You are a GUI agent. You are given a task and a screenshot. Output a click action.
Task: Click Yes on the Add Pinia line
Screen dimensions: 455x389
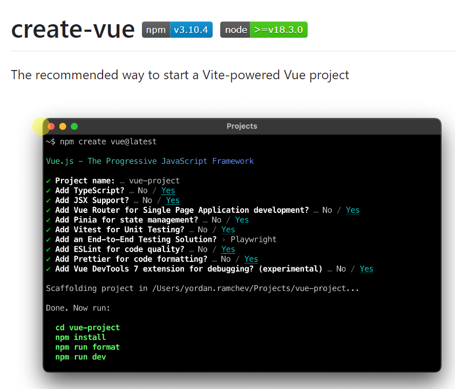tap(242, 220)
